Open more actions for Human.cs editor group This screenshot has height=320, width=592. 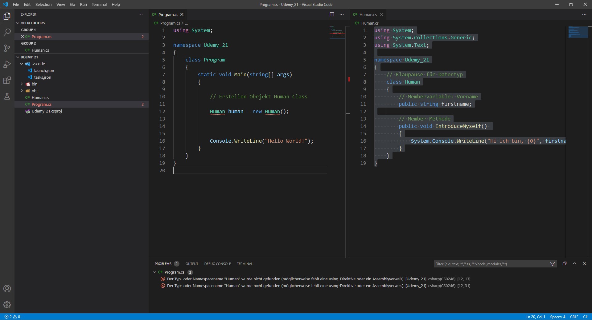[584, 14]
